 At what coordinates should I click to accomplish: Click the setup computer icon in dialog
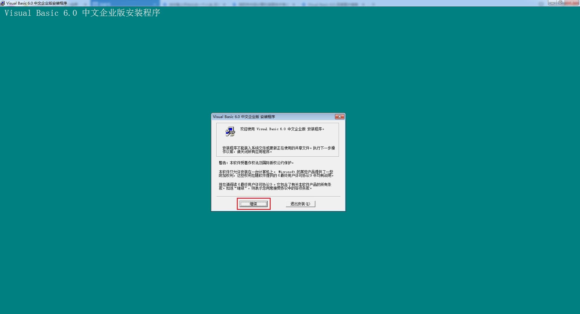tap(230, 132)
